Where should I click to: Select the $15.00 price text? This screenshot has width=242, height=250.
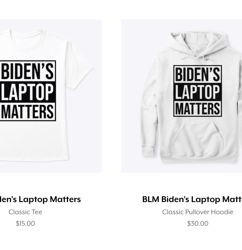point(25,223)
